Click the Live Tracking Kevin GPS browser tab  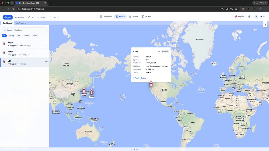31,3
